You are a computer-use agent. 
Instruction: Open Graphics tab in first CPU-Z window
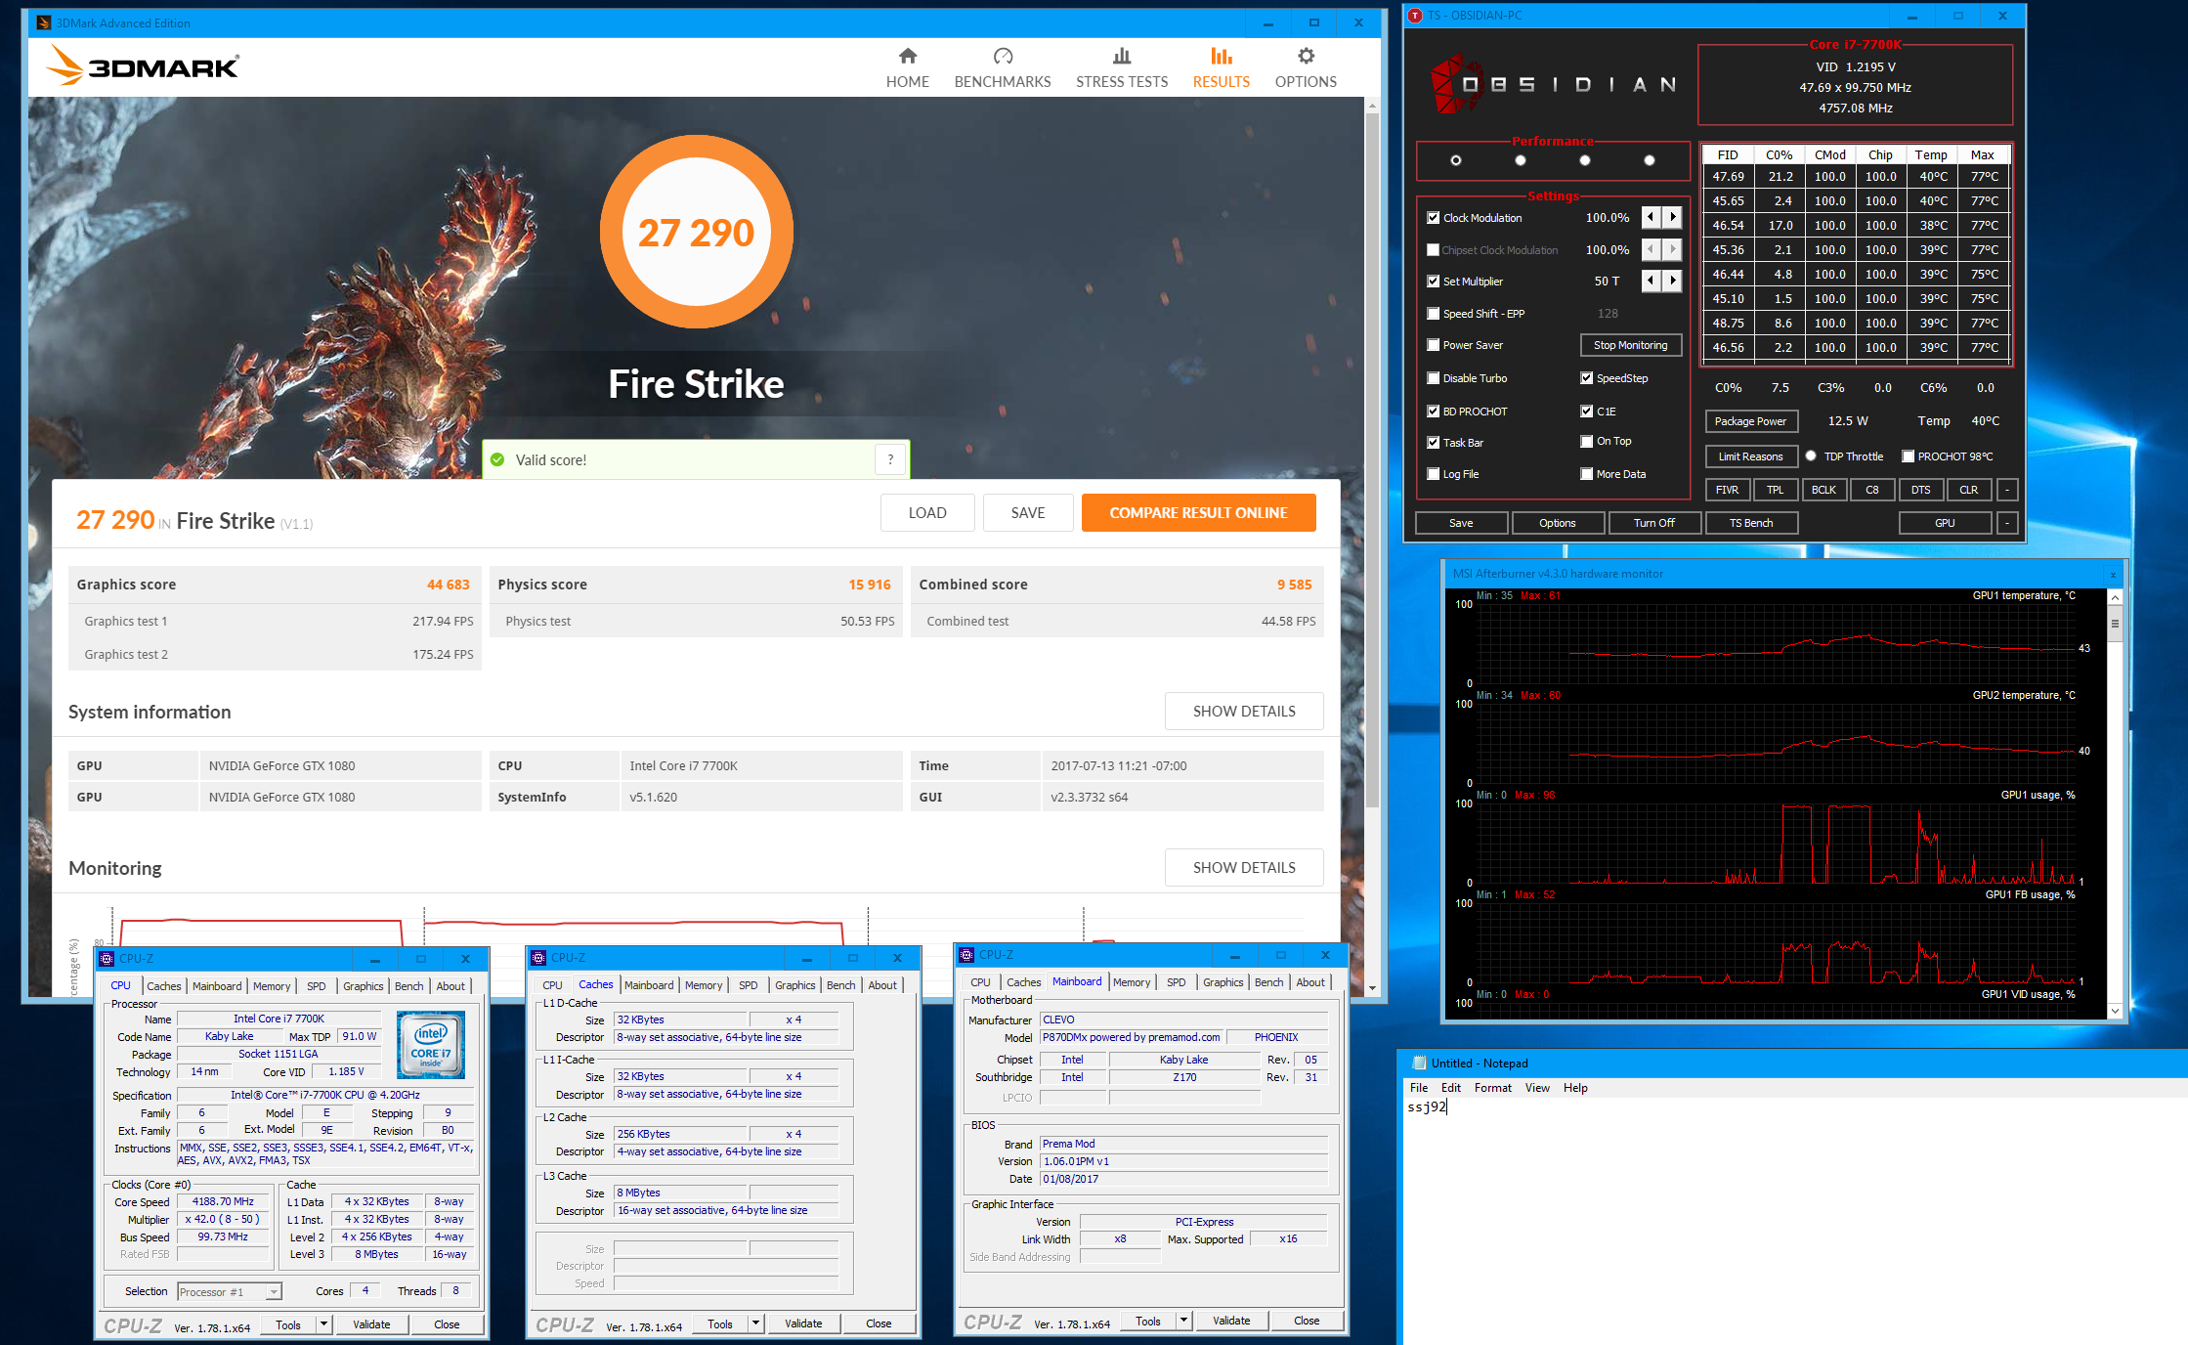[364, 986]
